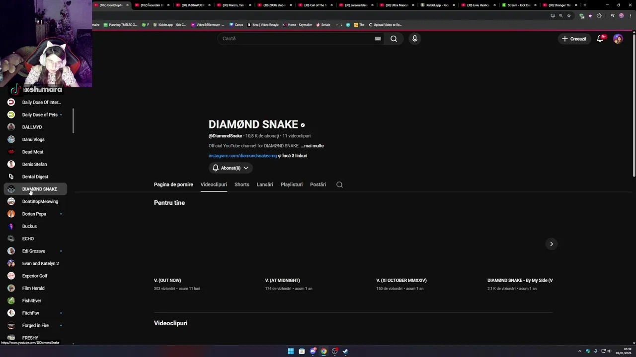Search within the channel using magnifier icon
The height and width of the screenshot is (357, 636).
pos(339,184)
